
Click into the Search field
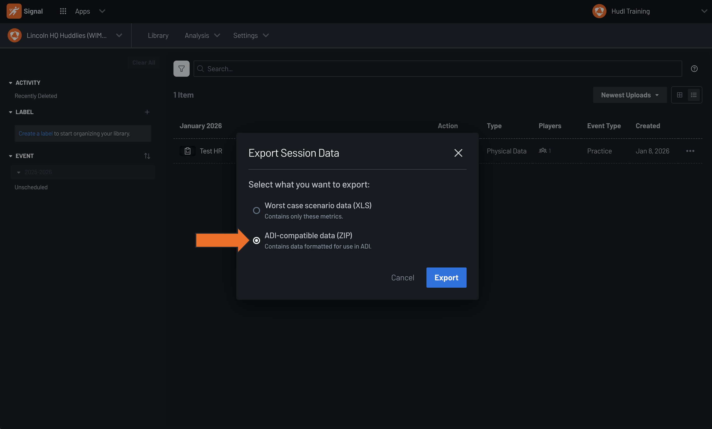(438, 68)
